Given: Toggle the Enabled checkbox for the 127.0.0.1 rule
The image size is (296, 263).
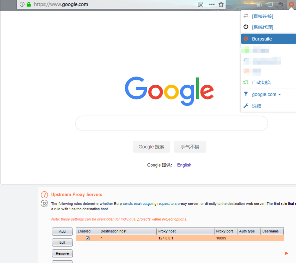Looking at the screenshot, I should pyautogui.click(x=87, y=238).
